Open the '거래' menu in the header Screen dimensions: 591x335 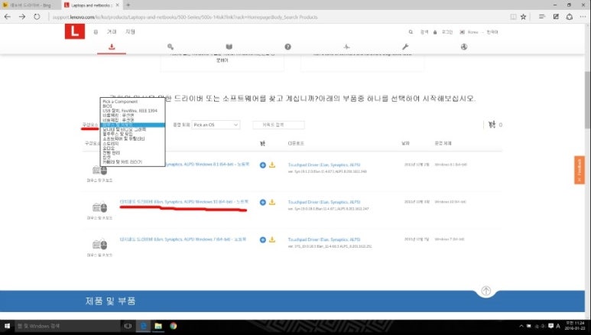(112, 31)
